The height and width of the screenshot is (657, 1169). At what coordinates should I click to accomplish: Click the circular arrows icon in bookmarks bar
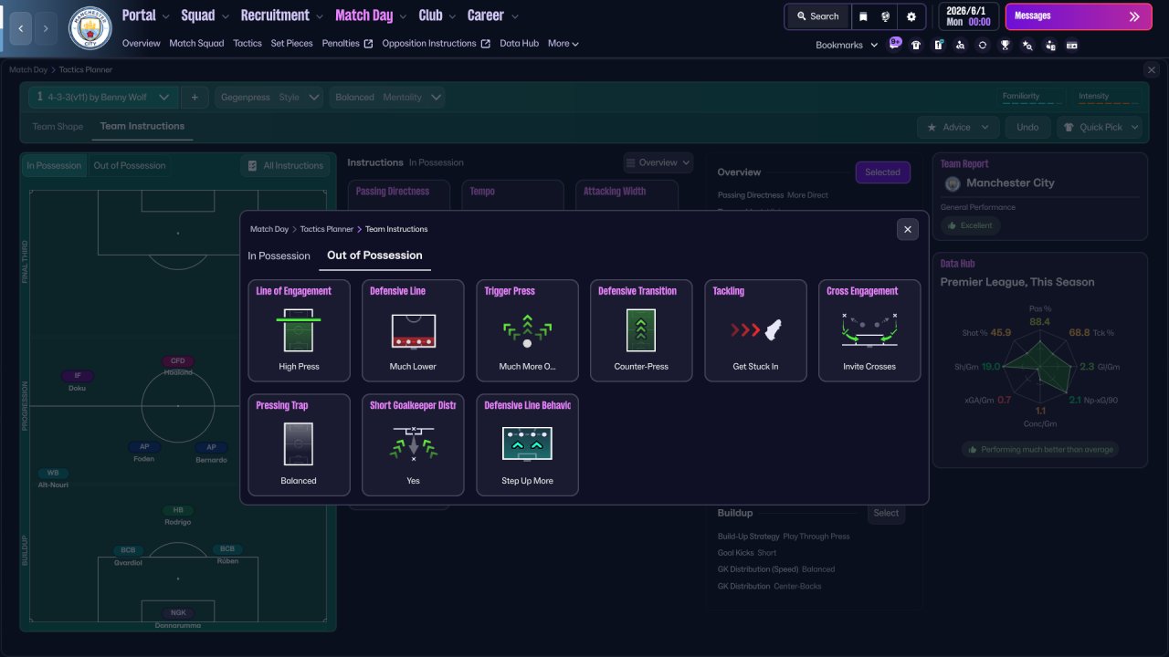(982, 45)
